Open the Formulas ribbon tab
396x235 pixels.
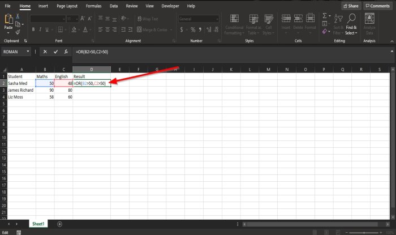click(93, 6)
